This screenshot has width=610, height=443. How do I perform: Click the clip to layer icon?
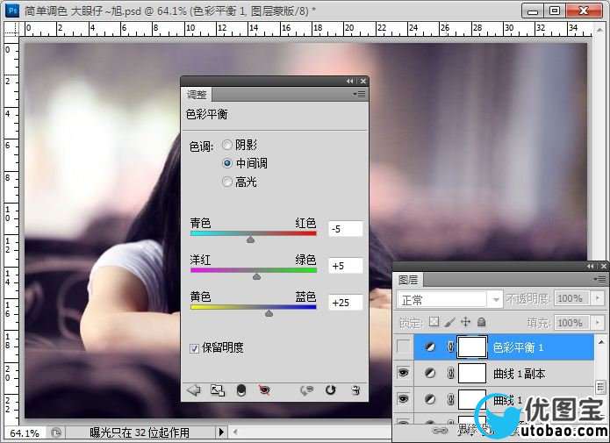[x=240, y=390]
